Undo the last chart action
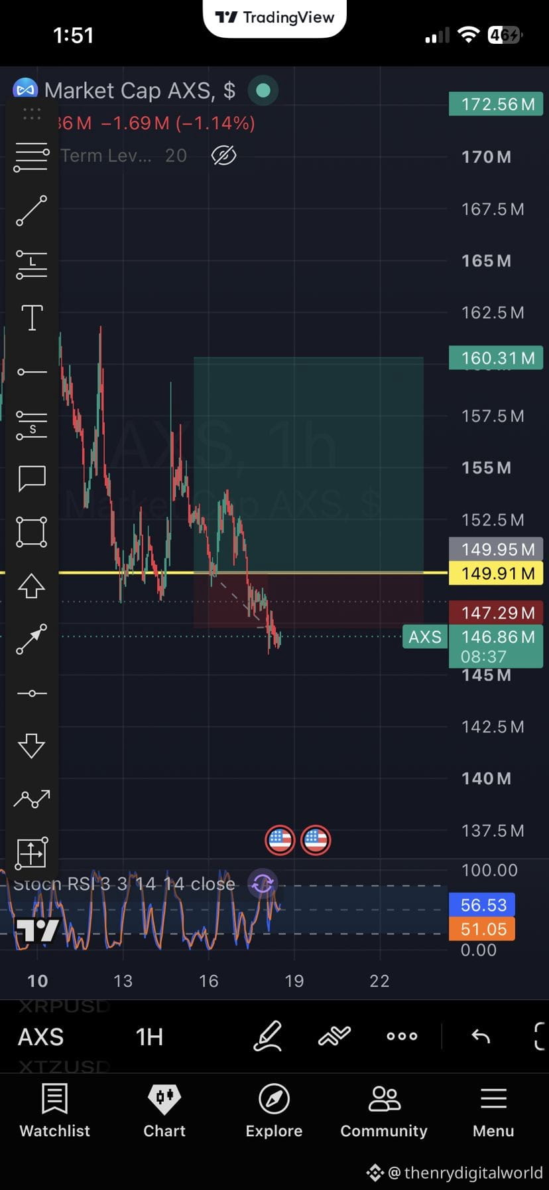The image size is (549, 1190). click(480, 1036)
